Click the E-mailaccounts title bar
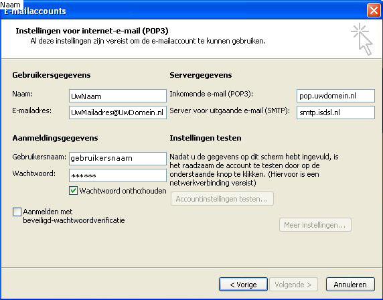 (x=183, y=11)
